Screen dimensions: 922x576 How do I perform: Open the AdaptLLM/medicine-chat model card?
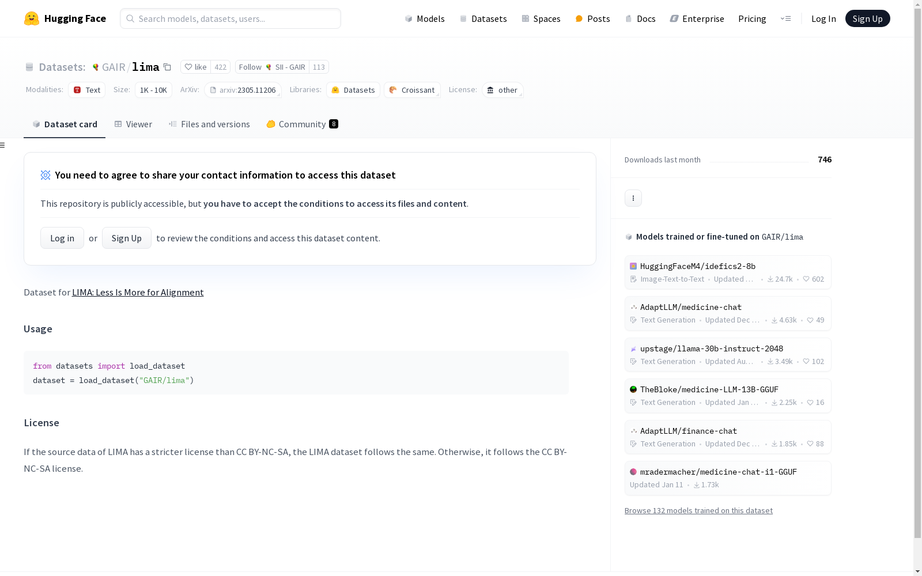tap(728, 313)
